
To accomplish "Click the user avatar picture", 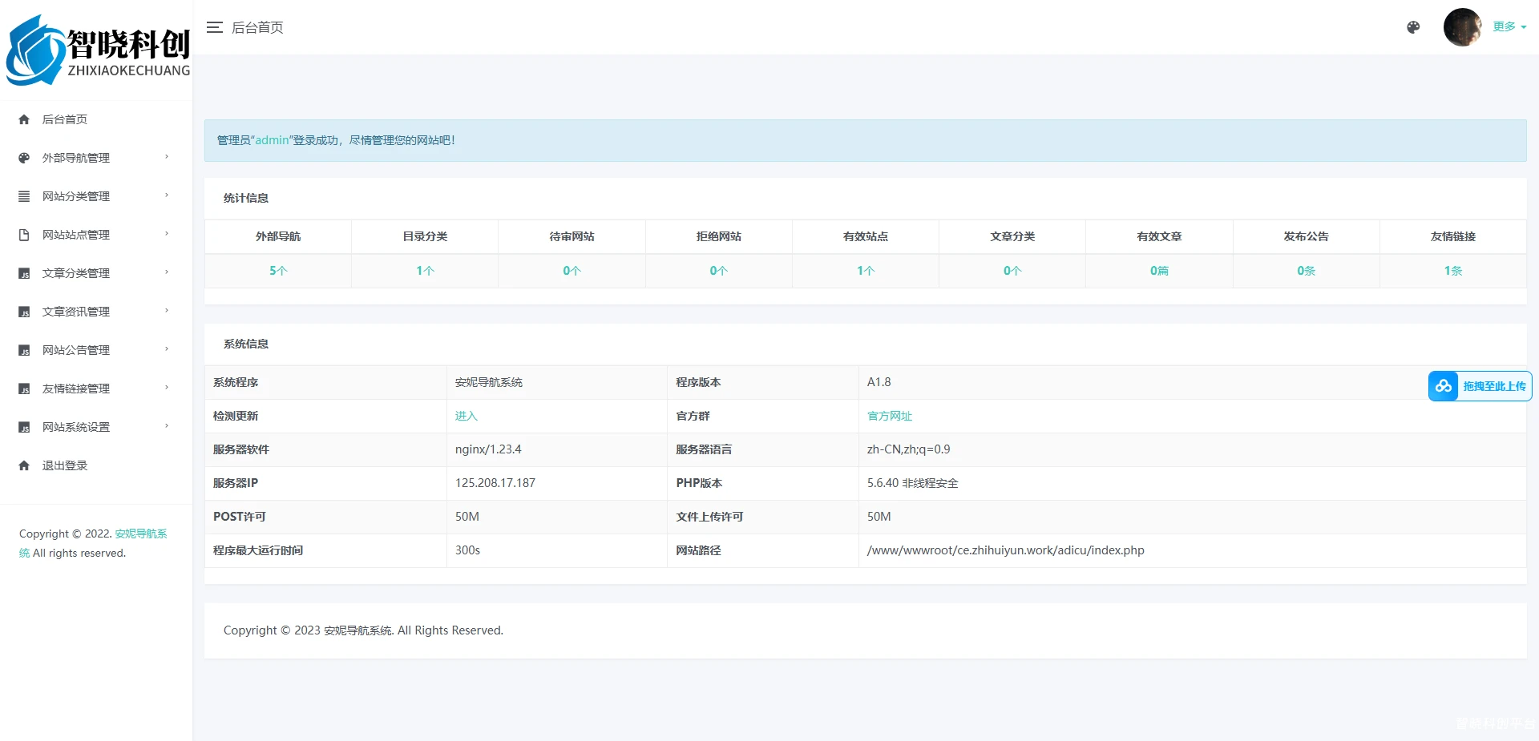I will tap(1462, 27).
